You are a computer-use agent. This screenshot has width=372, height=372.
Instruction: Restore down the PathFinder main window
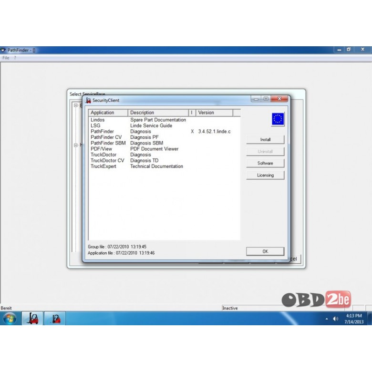[349, 50]
